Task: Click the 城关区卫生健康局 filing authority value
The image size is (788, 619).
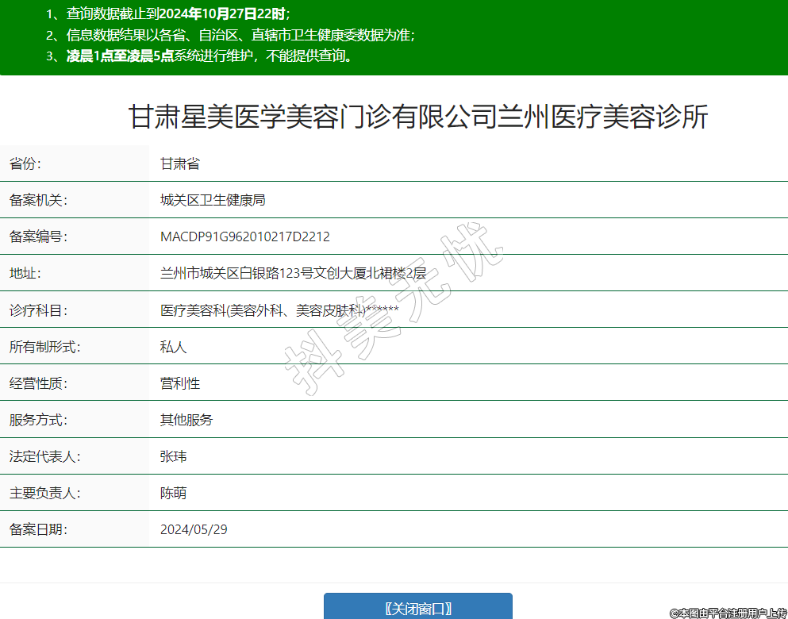Action: click(213, 200)
